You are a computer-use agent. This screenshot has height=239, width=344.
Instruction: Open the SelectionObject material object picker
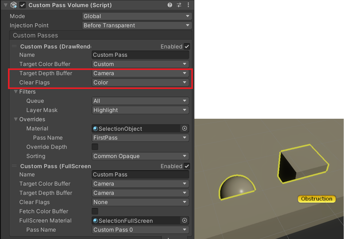(x=185, y=129)
